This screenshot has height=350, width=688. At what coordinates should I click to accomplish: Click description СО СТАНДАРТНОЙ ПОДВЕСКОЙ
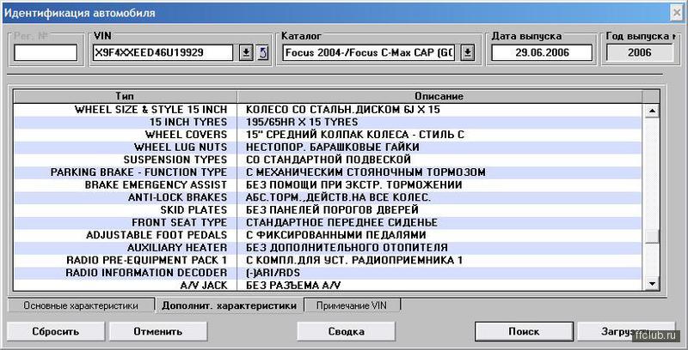(x=329, y=160)
